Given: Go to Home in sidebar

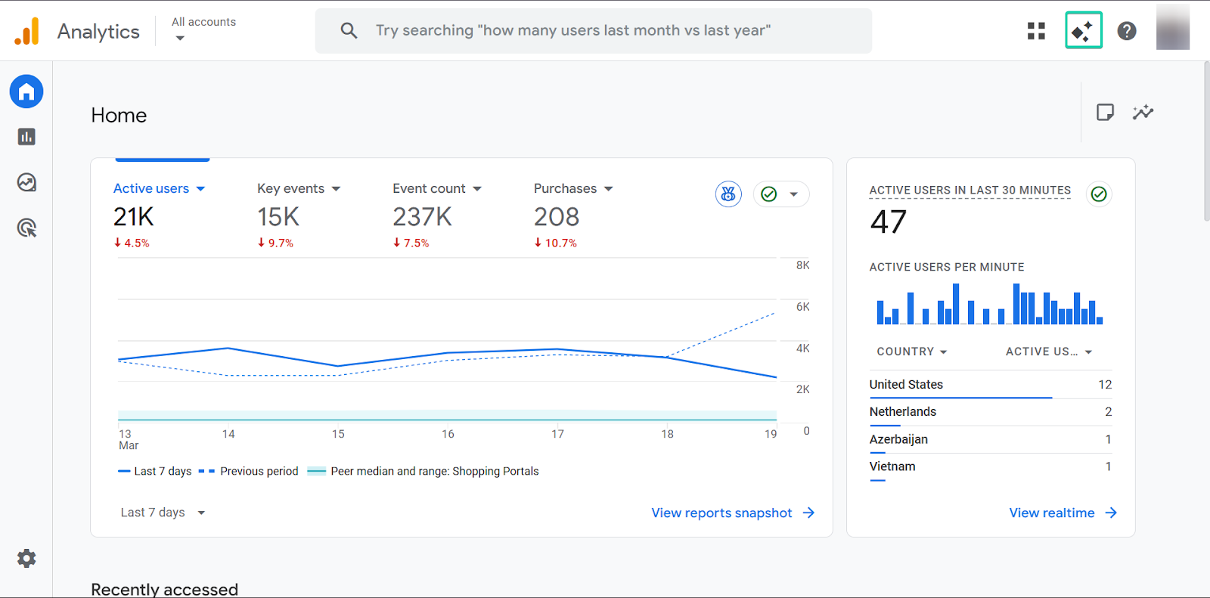Looking at the screenshot, I should (x=26, y=91).
